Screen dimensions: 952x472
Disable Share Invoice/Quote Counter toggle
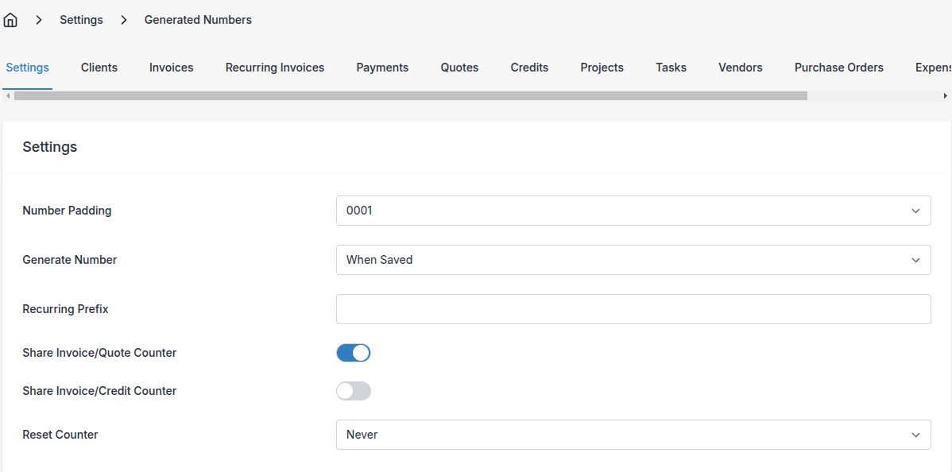[354, 353]
